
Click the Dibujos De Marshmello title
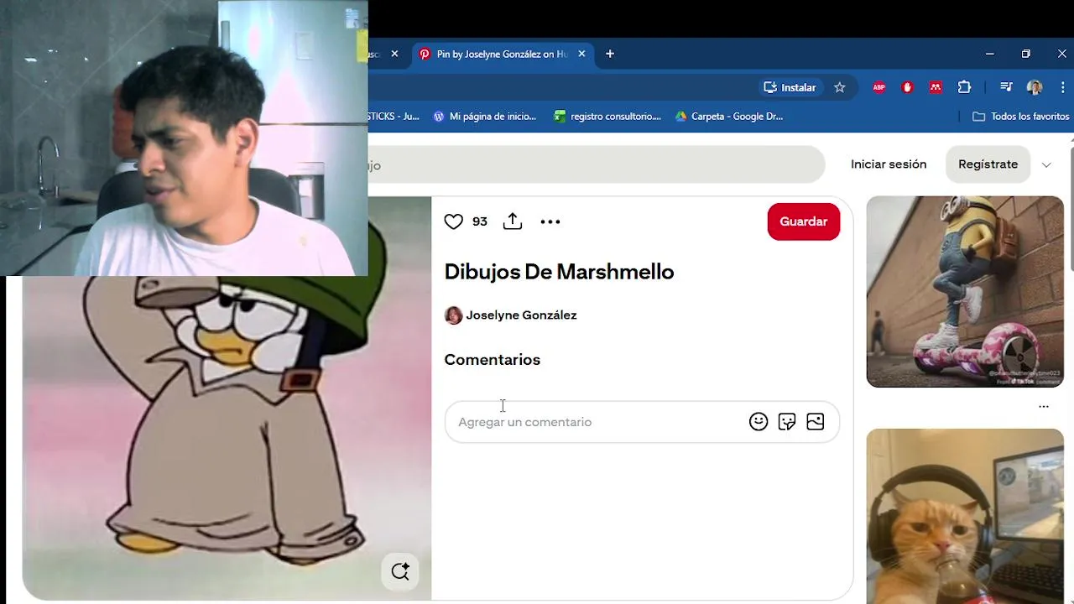(559, 272)
